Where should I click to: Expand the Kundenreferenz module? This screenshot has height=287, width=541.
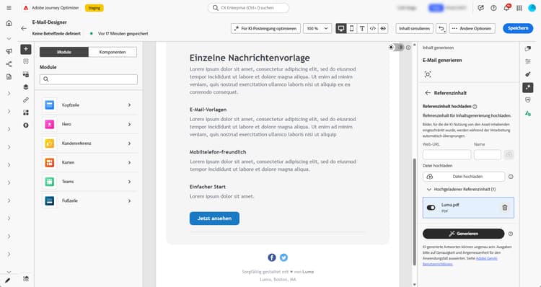click(89, 143)
